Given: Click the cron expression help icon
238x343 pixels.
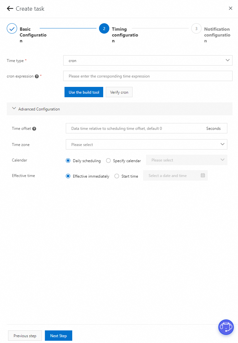Looking at the screenshot, I should (x=37, y=77).
